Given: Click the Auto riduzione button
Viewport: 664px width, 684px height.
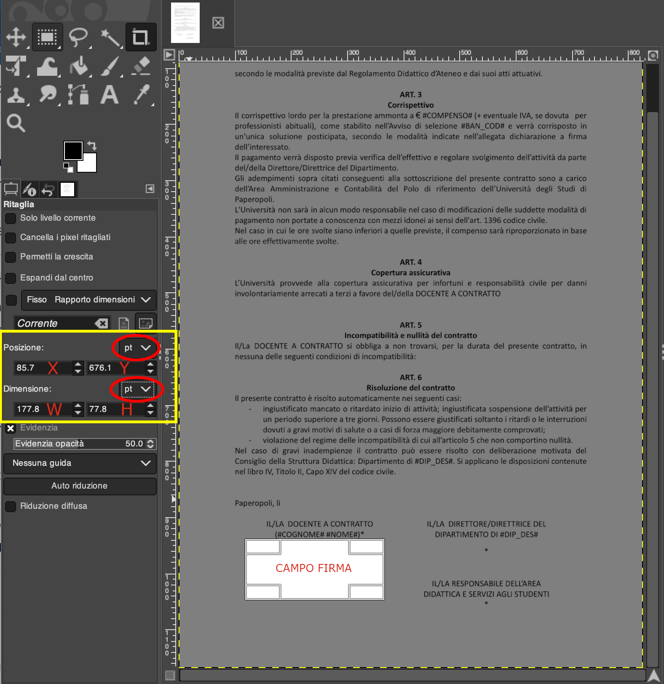Looking at the screenshot, I should click(80, 486).
